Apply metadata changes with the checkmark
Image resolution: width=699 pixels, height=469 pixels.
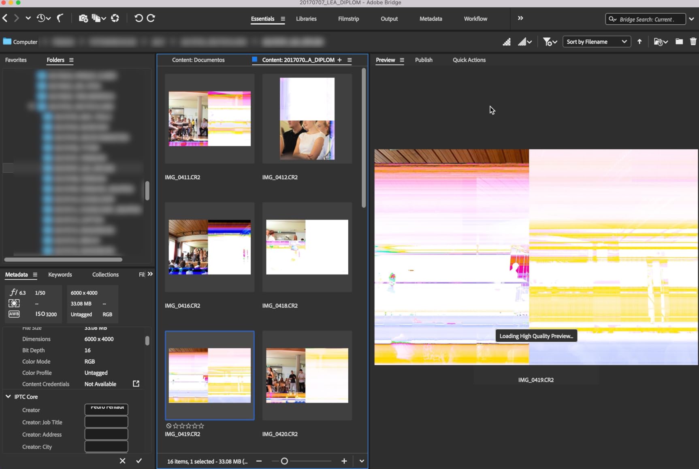coord(139,461)
